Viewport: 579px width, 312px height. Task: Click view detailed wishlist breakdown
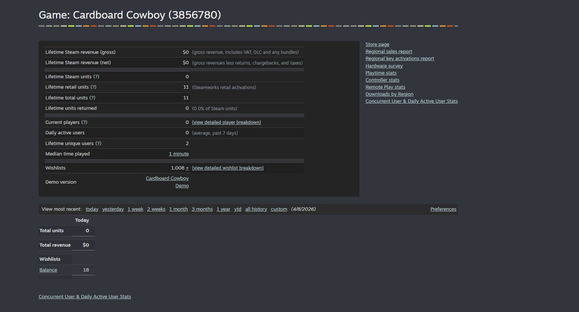(x=227, y=168)
